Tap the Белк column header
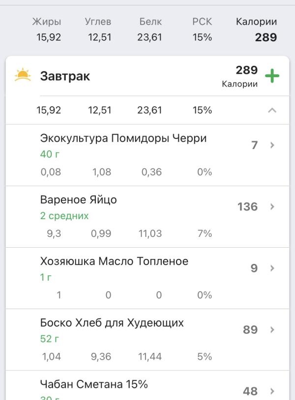This screenshot has width=295, height=400. (x=150, y=22)
